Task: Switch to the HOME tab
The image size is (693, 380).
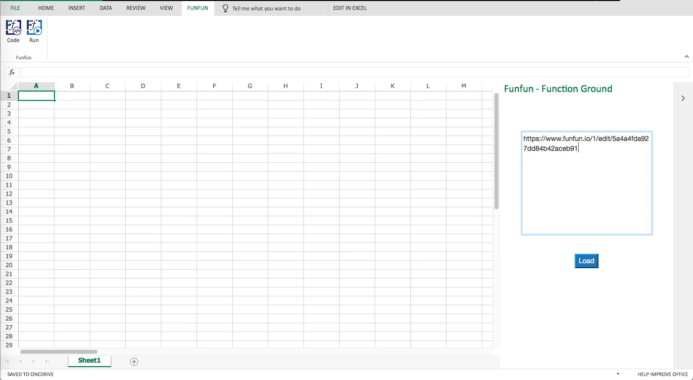Action: (x=46, y=8)
